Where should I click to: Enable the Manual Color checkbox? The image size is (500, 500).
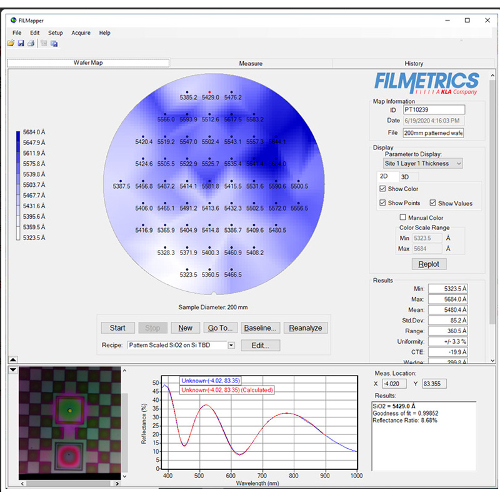pyautogui.click(x=403, y=217)
